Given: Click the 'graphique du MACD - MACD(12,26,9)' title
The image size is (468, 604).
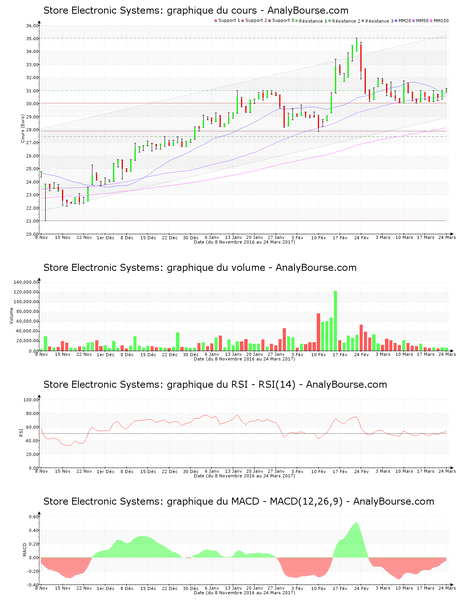Looking at the screenshot, I should [x=239, y=502].
